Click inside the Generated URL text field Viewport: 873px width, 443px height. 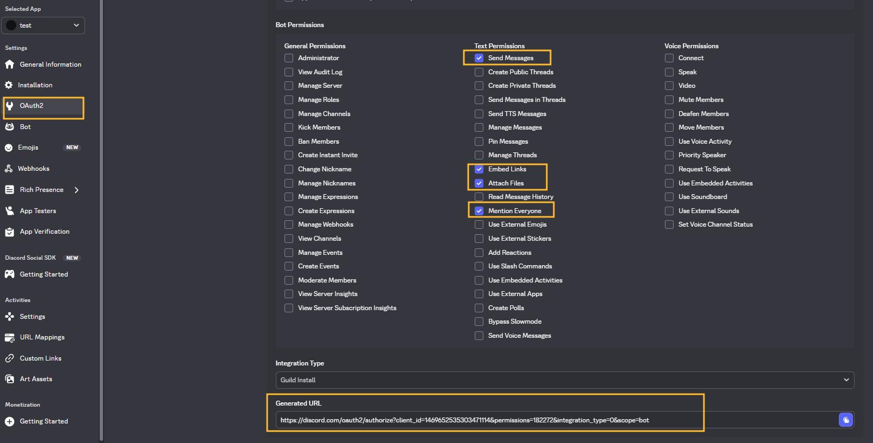click(553, 420)
